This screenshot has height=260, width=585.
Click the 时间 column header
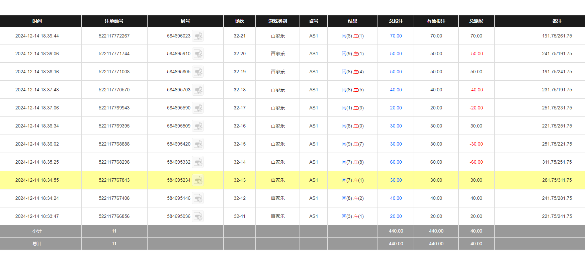pos(37,21)
